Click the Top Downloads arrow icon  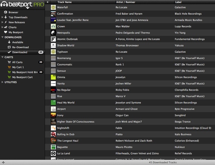coord(6,17)
